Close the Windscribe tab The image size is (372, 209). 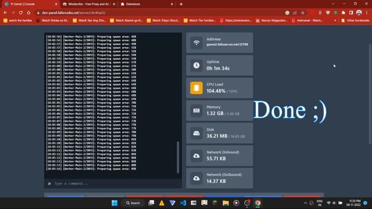[114, 4]
